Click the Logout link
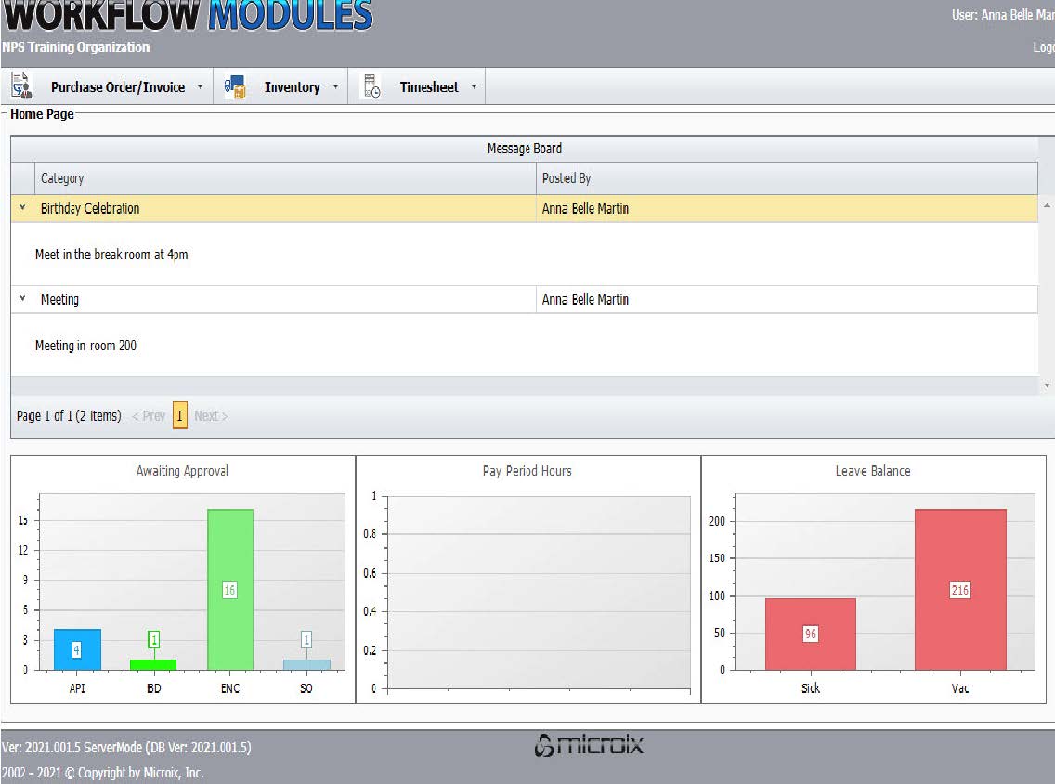The width and height of the screenshot is (1055, 784). click(x=1047, y=46)
